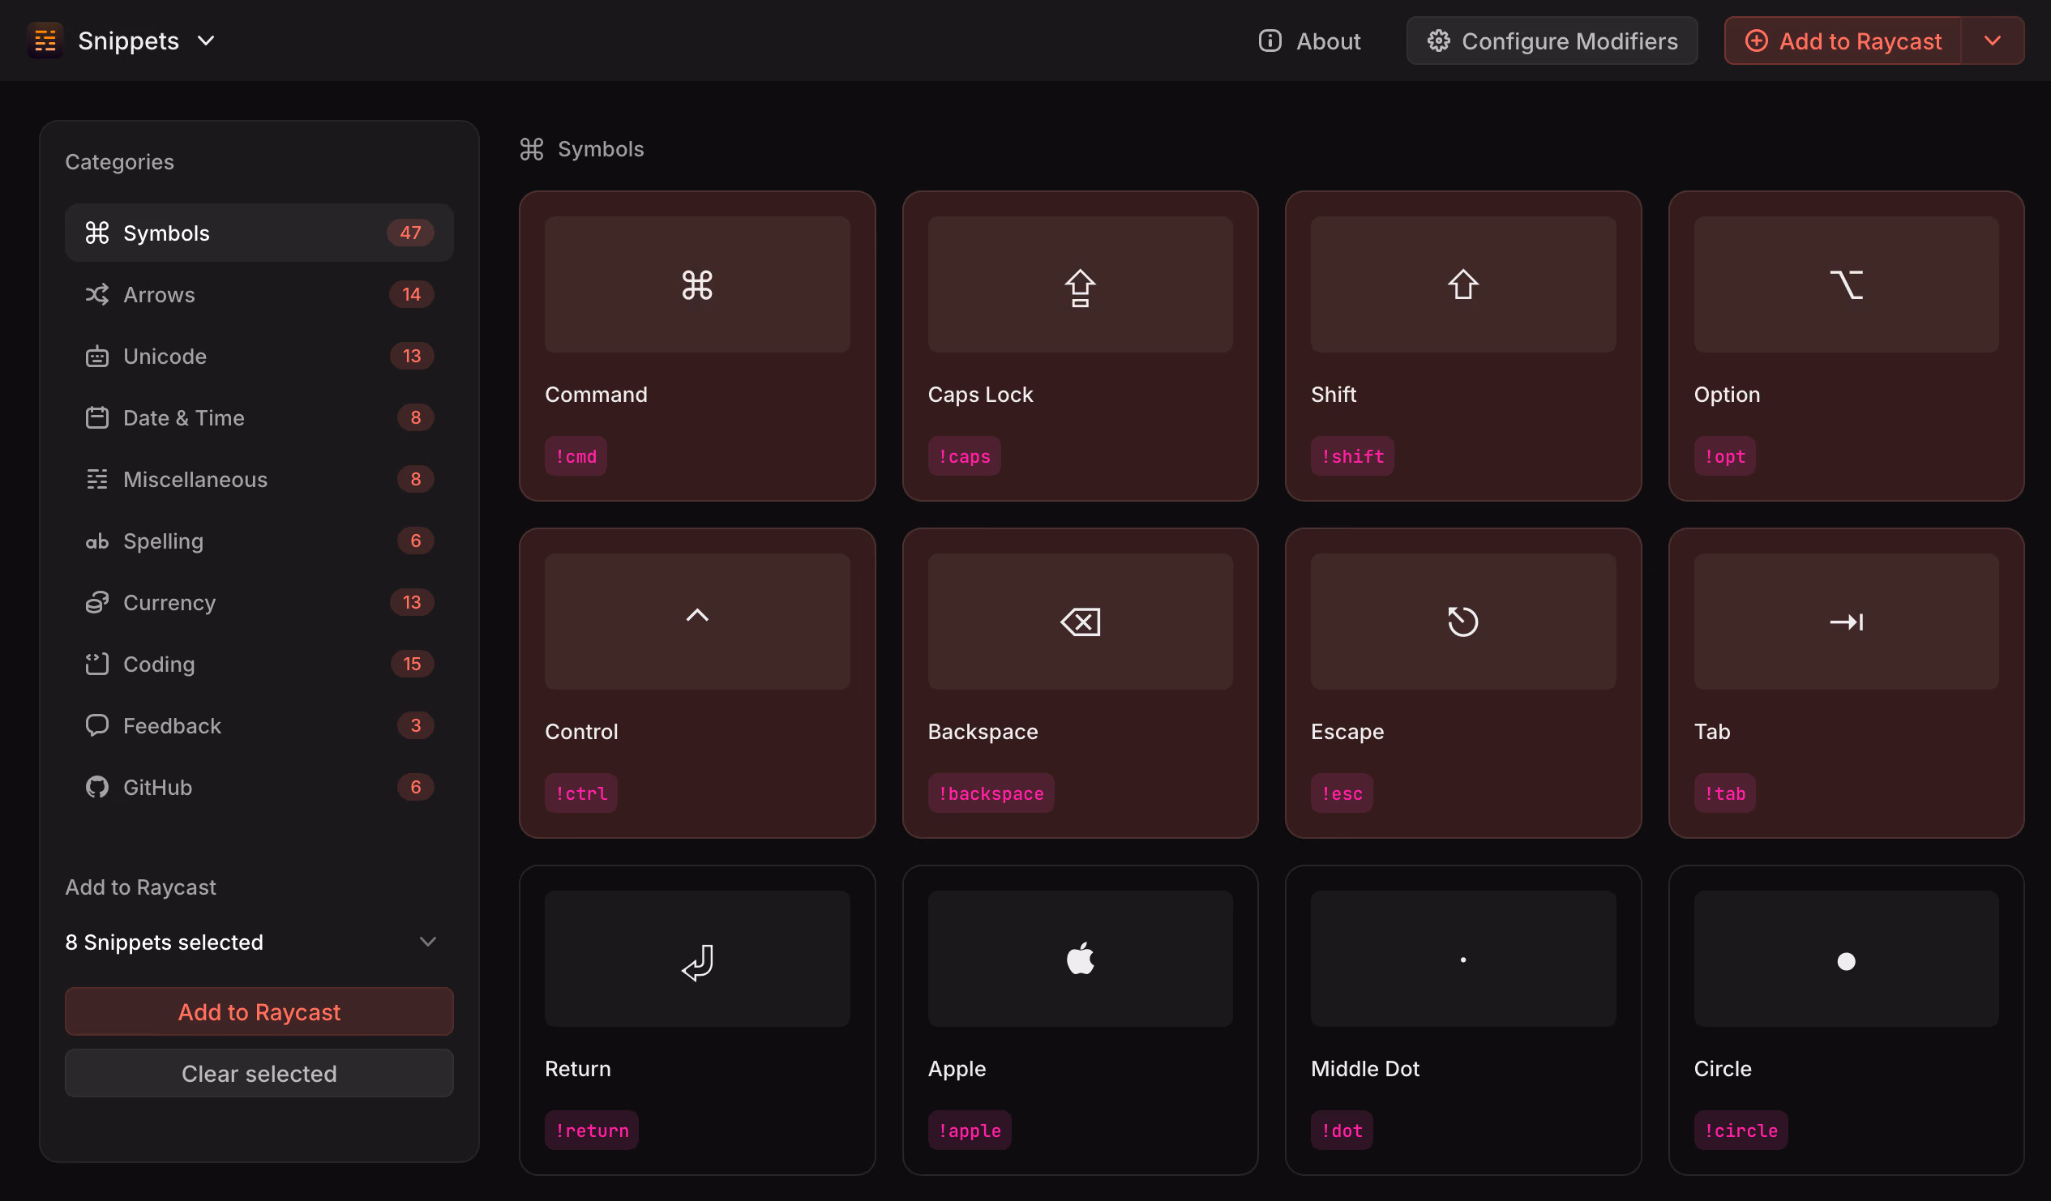Select the Symbols category

(x=259, y=233)
